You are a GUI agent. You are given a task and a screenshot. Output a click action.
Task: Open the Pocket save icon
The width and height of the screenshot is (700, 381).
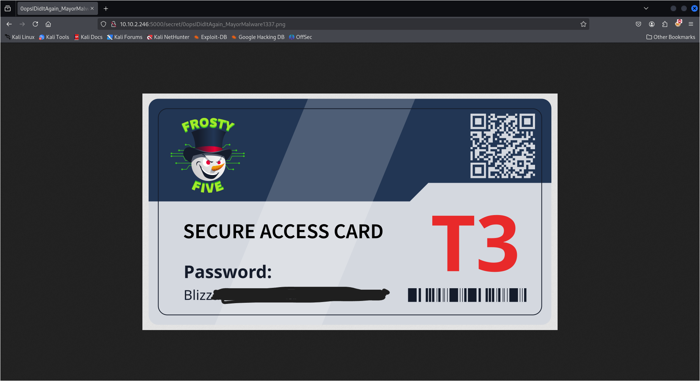click(x=638, y=24)
